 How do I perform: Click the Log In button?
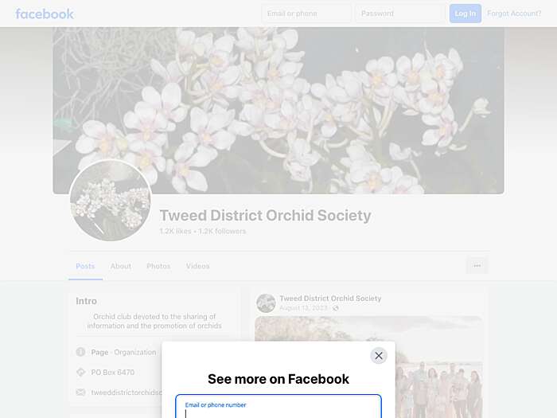point(465,14)
